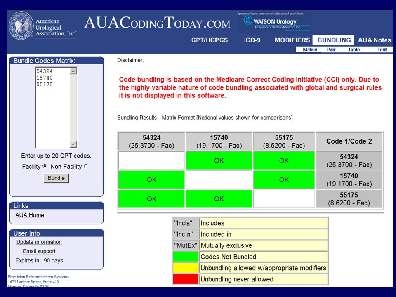396x297 pixels.
Task: Click OK cell for 54324 row, 55175 column
Action: [284, 160]
